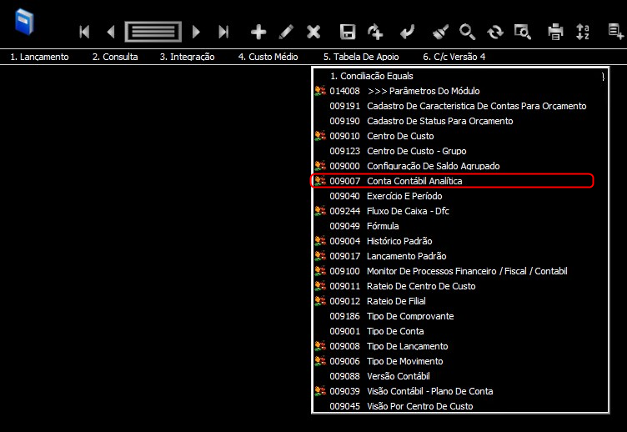627x432 pixels.
Task: Click the pencil edit icon
Action: (286, 32)
